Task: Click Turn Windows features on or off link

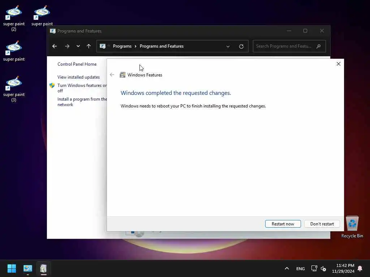Action: [x=82, y=88]
